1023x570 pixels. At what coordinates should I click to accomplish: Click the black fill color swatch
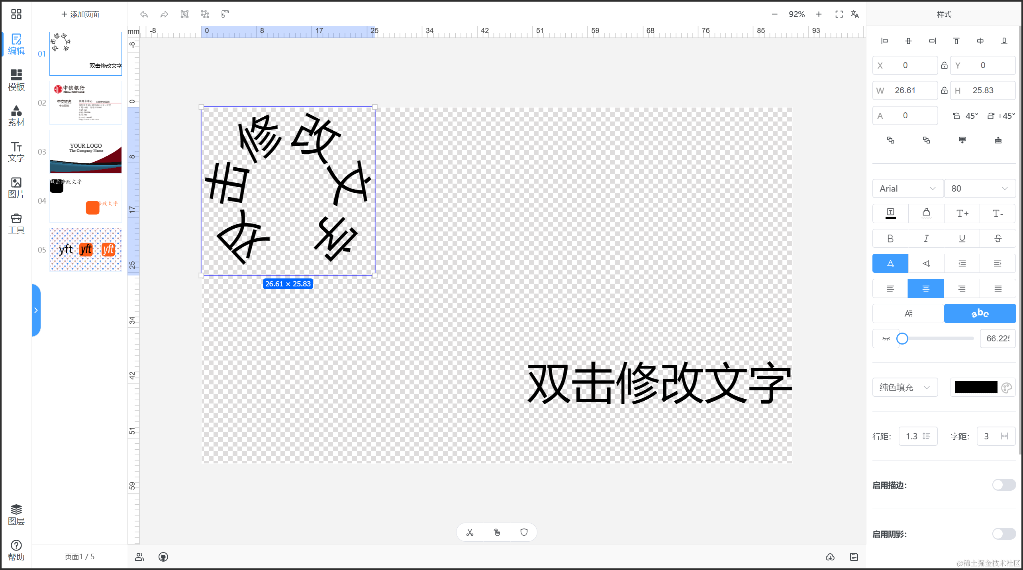pyautogui.click(x=976, y=387)
